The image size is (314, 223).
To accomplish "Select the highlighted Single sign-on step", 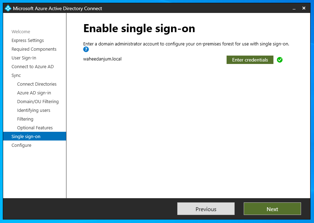I will click(x=35, y=136).
